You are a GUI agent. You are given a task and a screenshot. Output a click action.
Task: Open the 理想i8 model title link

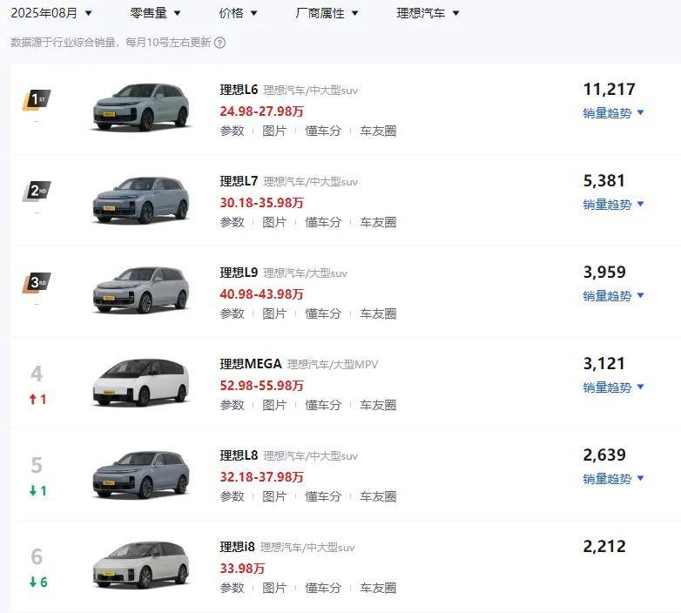click(236, 547)
